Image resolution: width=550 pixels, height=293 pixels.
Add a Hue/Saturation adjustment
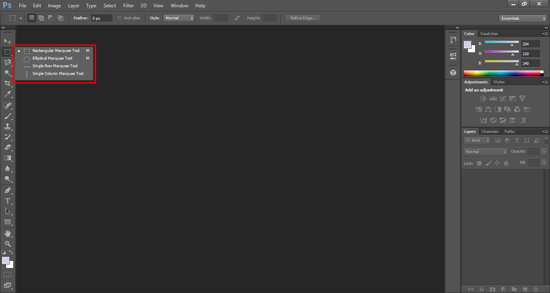(478, 109)
